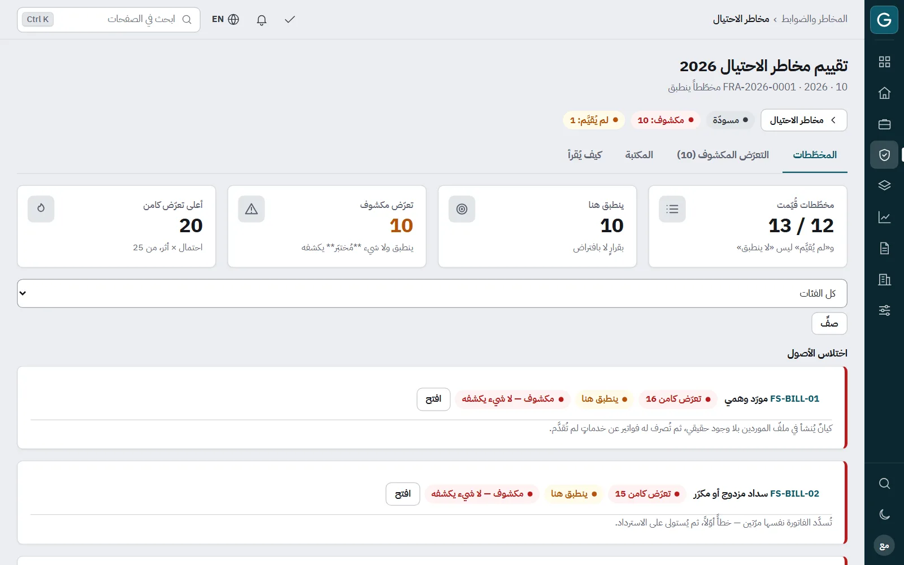This screenshot has width=904, height=565.
Task: Click تعرّض كامن 16 badge
Action: [678, 399]
